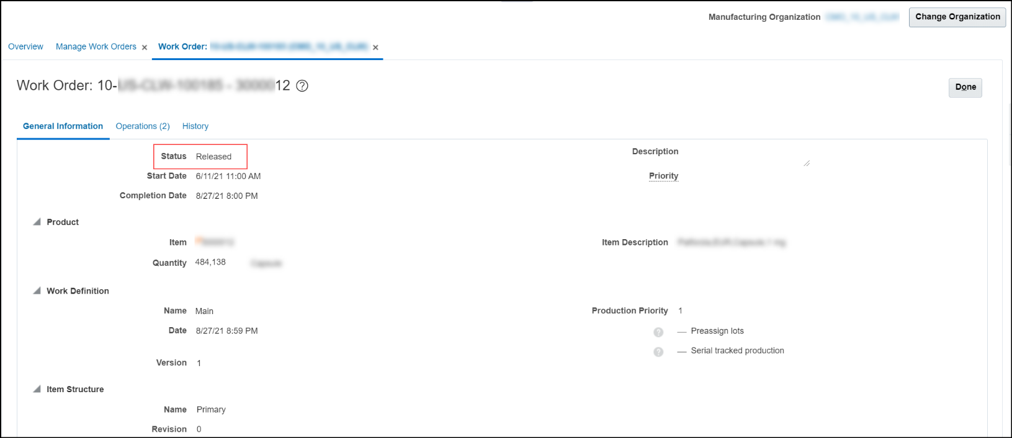Image resolution: width=1012 pixels, height=438 pixels.
Task: Click the Manufacturing Organization label
Action: coord(764,17)
